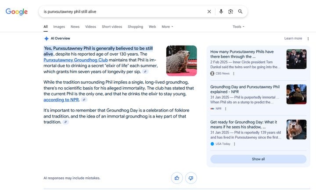Open the AI Overview three-dot options menu

click(308, 39)
